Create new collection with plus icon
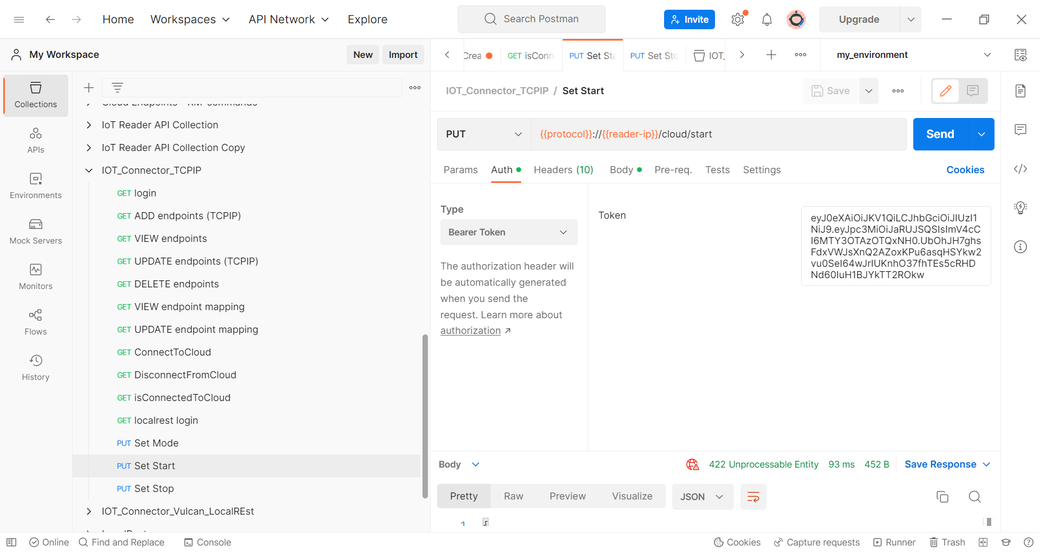This screenshot has width=1040, height=552. [x=89, y=88]
